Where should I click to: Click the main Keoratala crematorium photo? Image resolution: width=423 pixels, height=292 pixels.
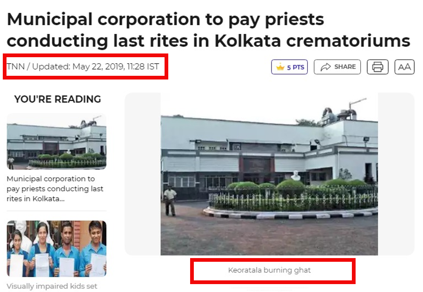tap(269, 174)
